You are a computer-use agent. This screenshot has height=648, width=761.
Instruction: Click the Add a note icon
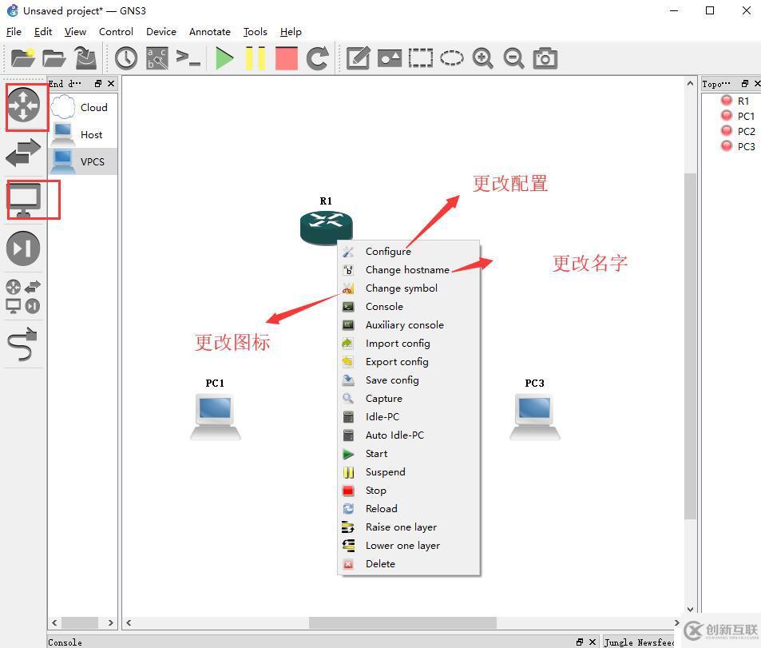click(359, 58)
